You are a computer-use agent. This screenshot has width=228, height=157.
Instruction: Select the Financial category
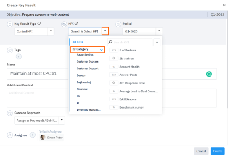(x=82, y=89)
